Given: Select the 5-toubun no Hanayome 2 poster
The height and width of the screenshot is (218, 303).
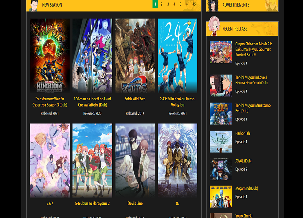Looking at the screenshot, I should coord(92,160).
